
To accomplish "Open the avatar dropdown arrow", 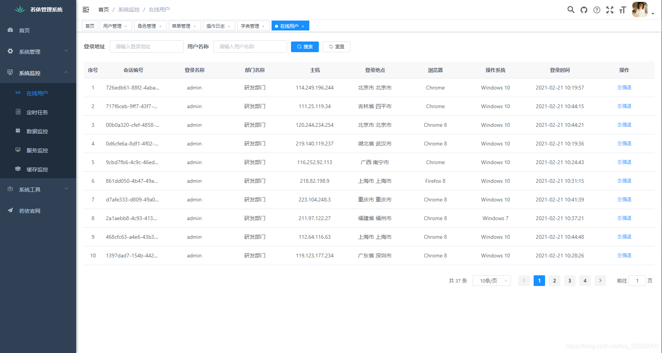I will [x=653, y=14].
